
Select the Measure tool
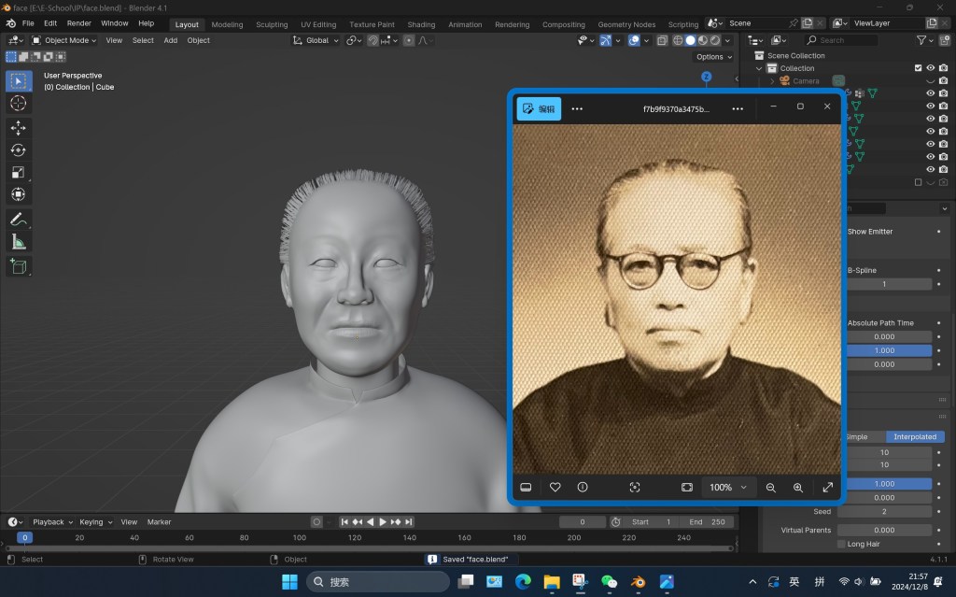tap(18, 242)
